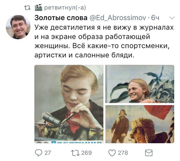
Task: Click the tweet text body
Action: point(104,41)
